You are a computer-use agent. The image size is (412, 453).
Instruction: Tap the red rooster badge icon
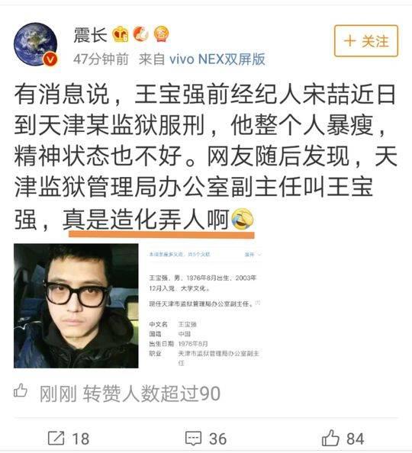[x=141, y=34]
